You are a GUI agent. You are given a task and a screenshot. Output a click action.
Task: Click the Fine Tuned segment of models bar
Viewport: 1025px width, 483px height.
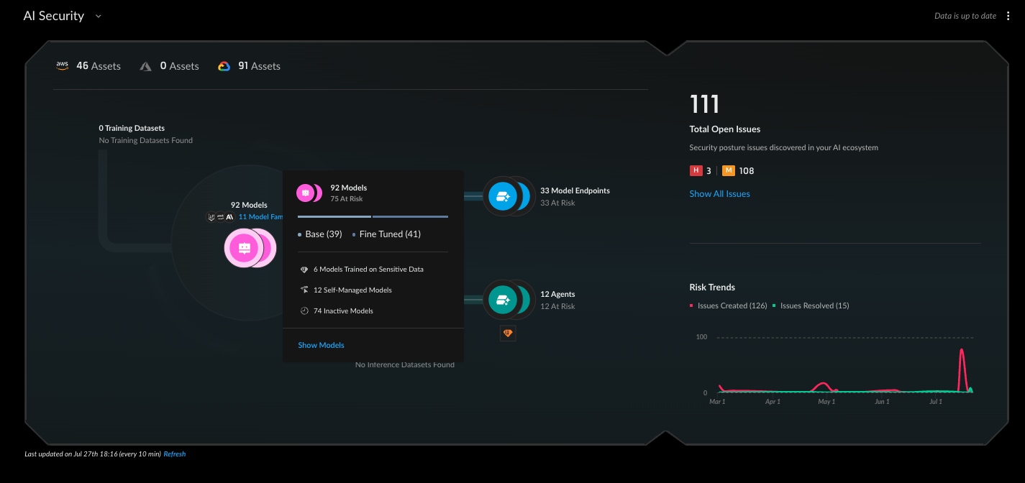tap(410, 216)
